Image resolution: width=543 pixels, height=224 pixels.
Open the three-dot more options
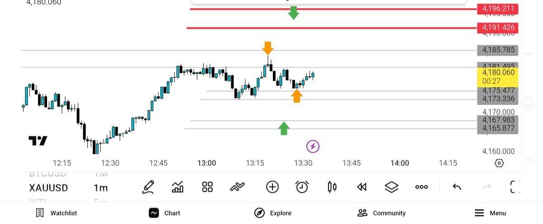coord(421,187)
